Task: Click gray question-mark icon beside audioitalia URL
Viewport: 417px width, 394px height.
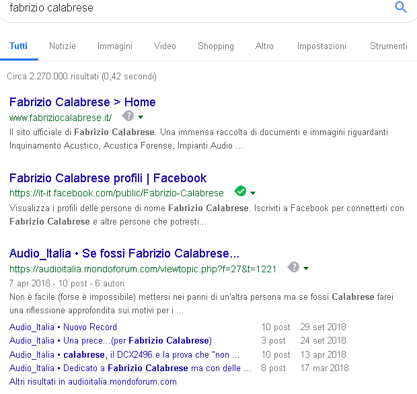Action: (x=294, y=267)
